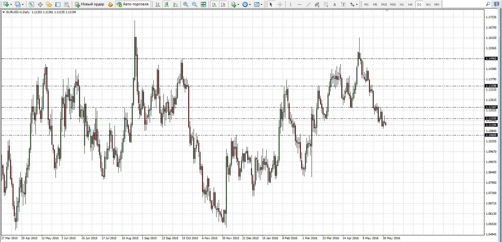Image resolution: width=502 pixels, height=242 pixels.
Task: Select the horizontal line drawing tool
Action: 299,4
